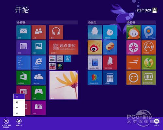Select the 宽 (wide) size option
163x130 pixels.
[x=19, y=102]
